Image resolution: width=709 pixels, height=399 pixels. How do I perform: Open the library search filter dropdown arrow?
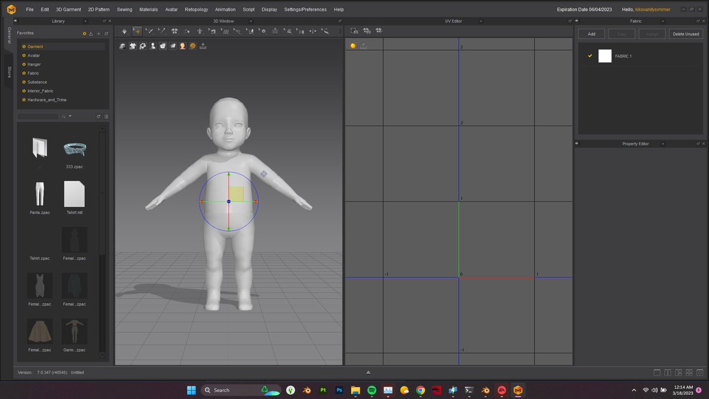[x=70, y=116]
